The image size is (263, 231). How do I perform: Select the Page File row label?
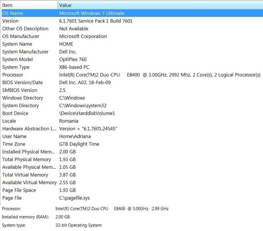[12, 198]
